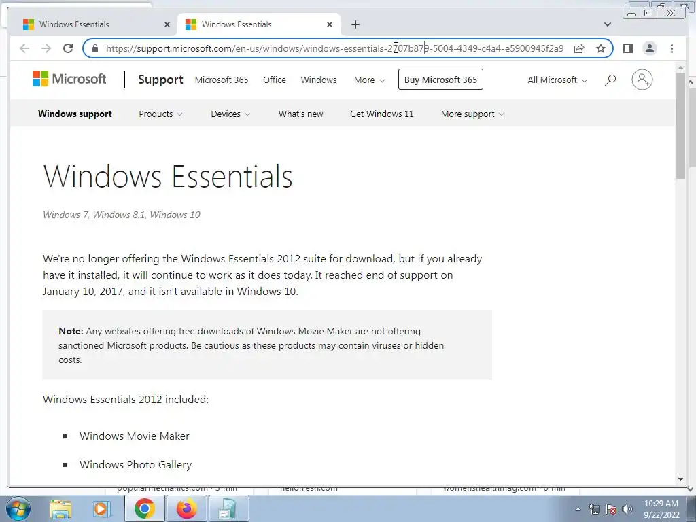
Task: Click the scrollbar down arrow
Action: 681,479
